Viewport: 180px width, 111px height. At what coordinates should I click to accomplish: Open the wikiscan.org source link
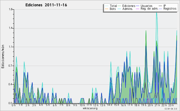tap(90, 108)
